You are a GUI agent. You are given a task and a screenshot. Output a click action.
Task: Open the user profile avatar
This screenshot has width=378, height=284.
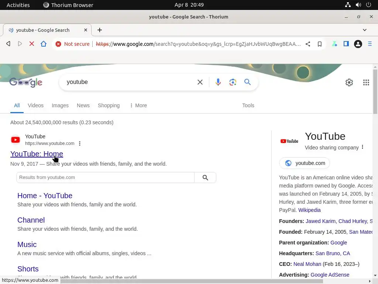point(358,44)
